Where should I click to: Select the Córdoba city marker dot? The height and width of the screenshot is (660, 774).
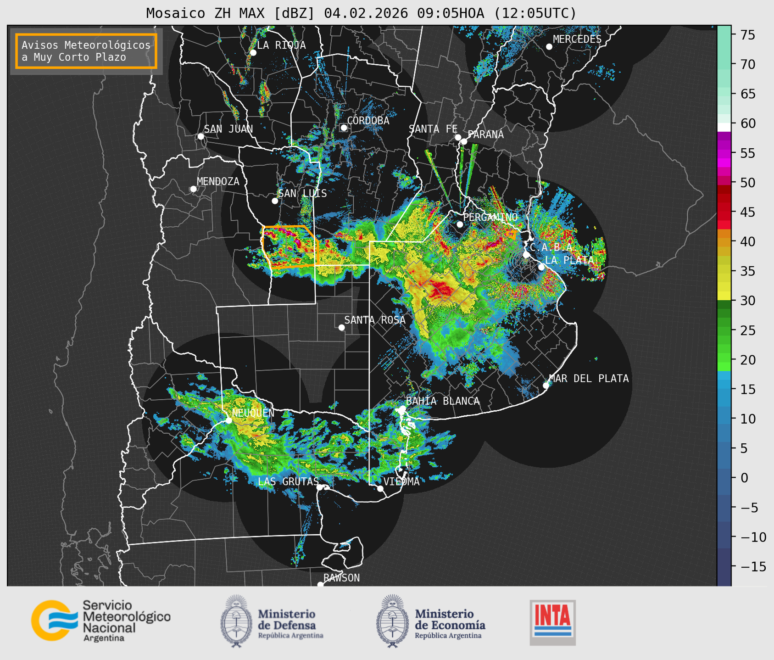[344, 128]
